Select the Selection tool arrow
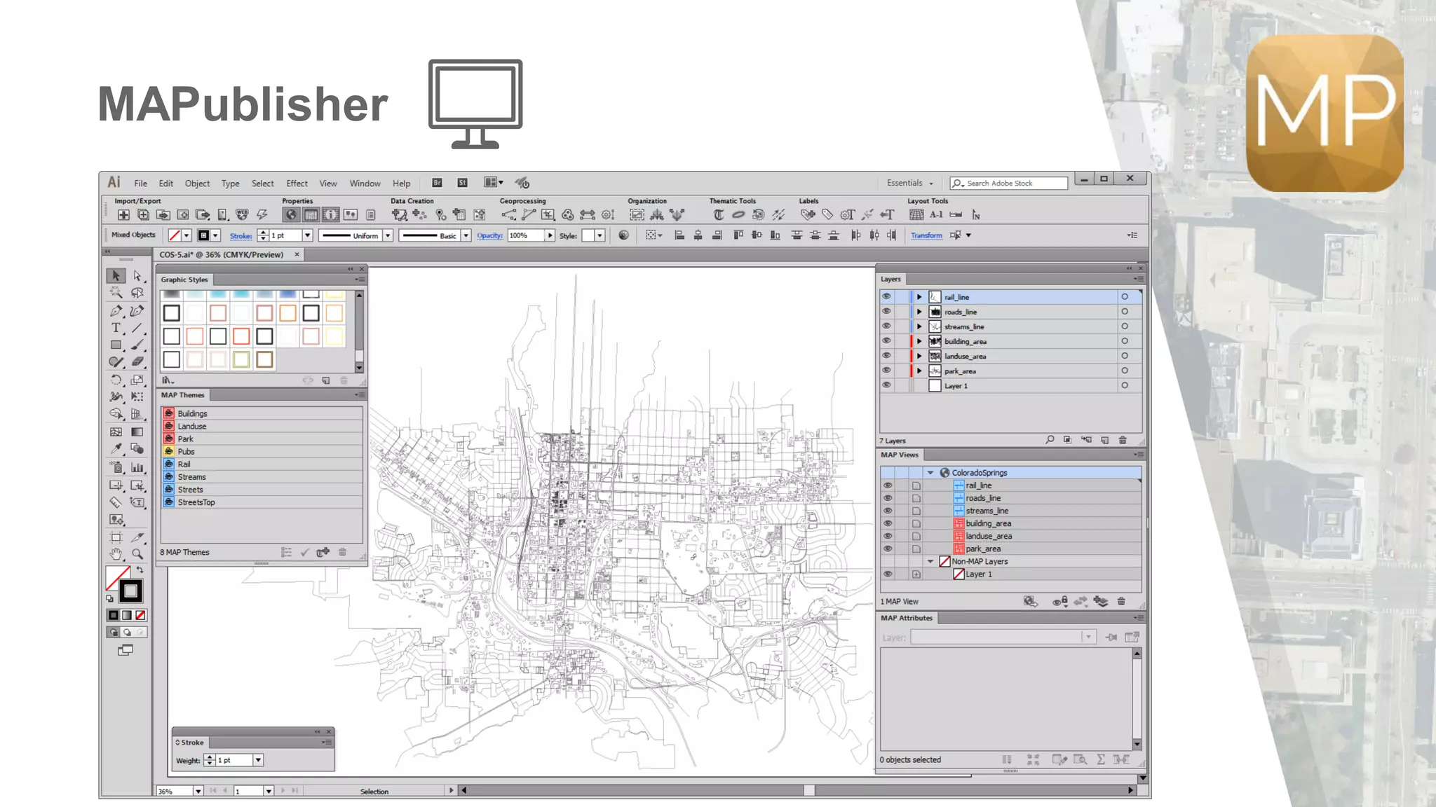Image resolution: width=1436 pixels, height=807 pixels. (x=116, y=276)
